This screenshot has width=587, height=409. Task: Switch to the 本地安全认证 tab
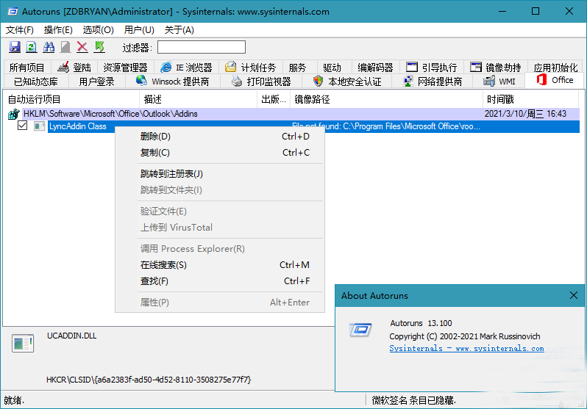pyautogui.click(x=347, y=82)
